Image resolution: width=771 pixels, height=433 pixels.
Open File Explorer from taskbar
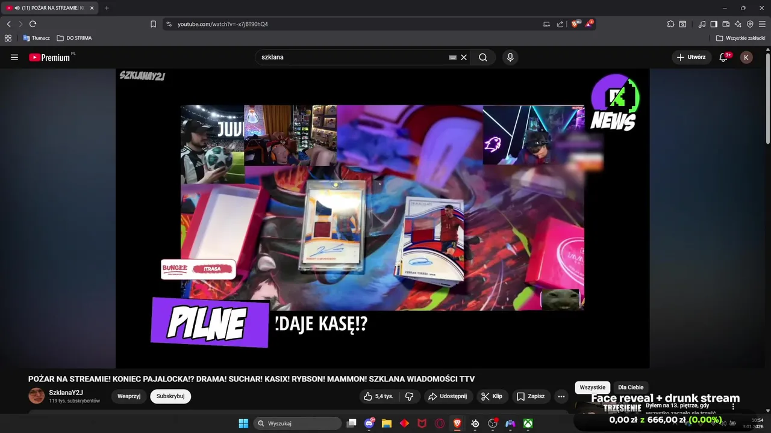tap(387, 423)
